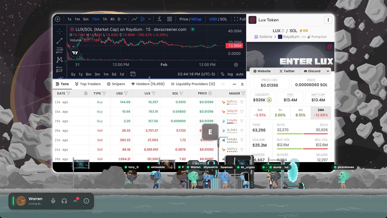Switch to the Top Traders tab

coord(88,84)
